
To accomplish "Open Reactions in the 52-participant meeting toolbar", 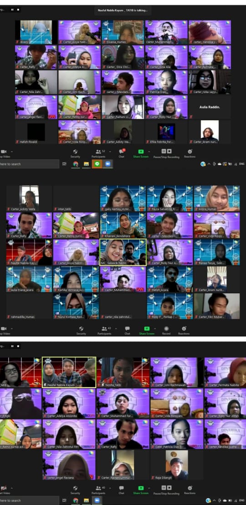I will (190, 153).
